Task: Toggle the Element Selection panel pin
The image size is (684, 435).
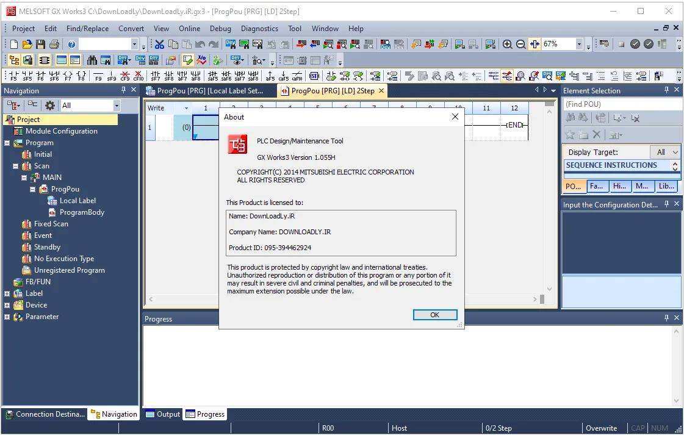Action: point(666,90)
